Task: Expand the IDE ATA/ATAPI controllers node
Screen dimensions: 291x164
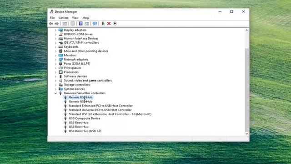Action: coord(55,43)
